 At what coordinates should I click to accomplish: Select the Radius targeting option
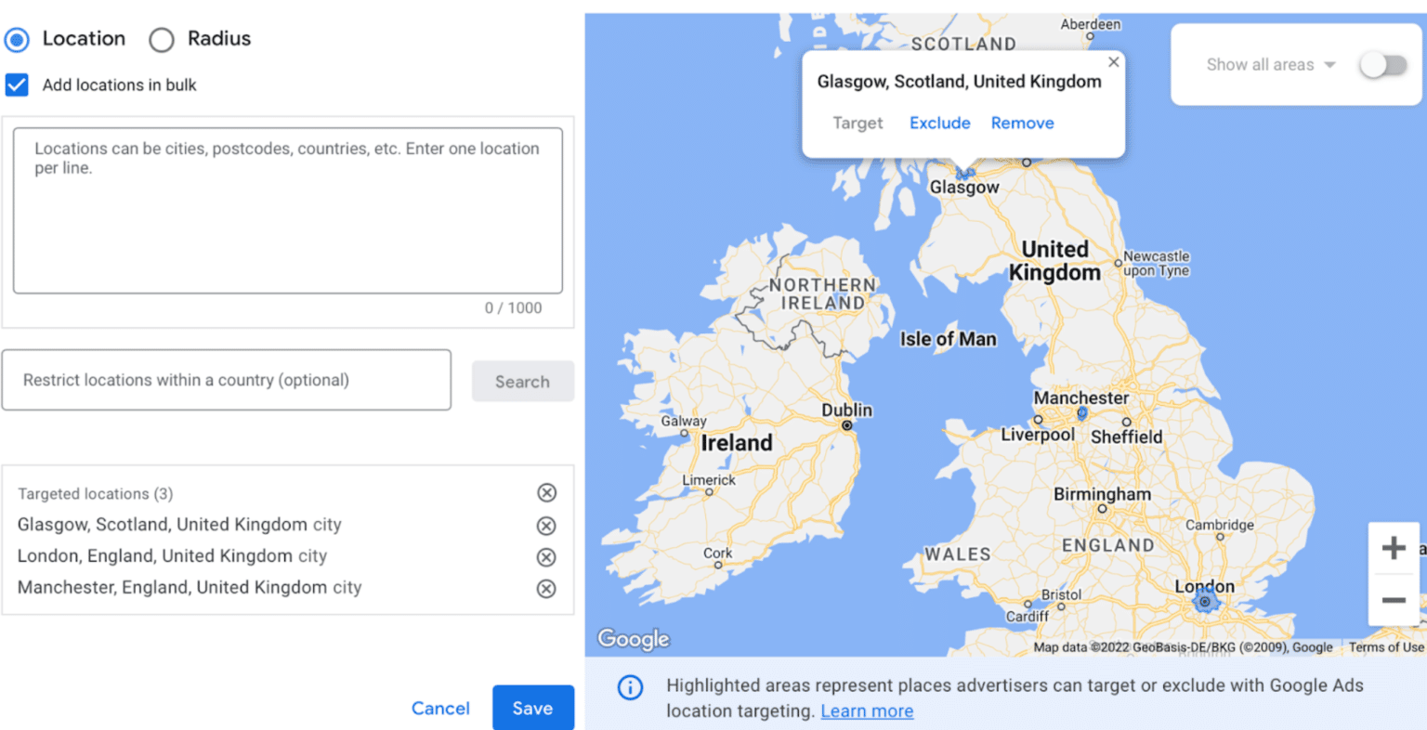[162, 40]
